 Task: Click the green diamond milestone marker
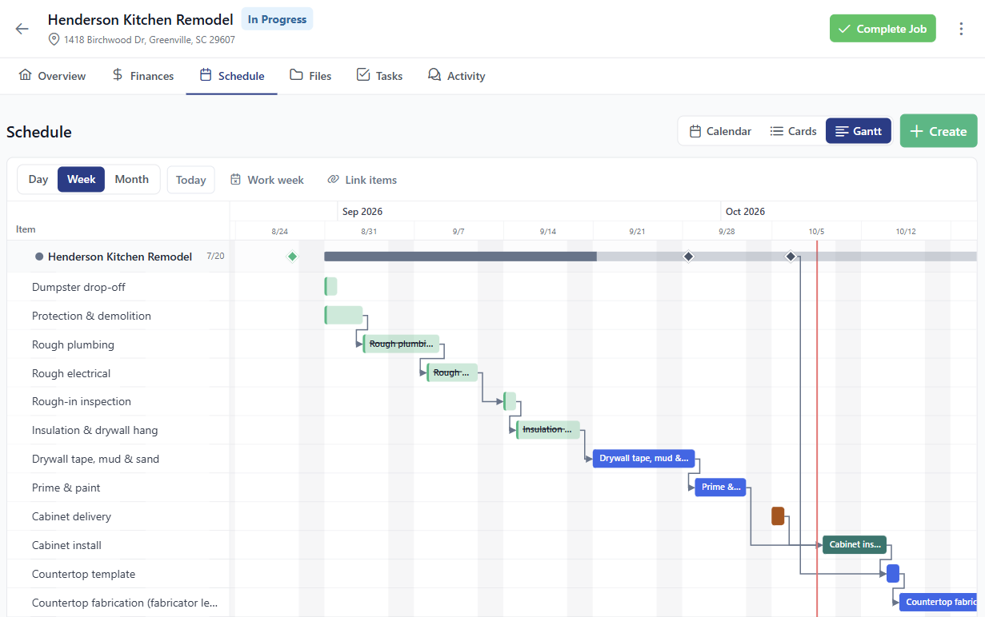(x=292, y=257)
